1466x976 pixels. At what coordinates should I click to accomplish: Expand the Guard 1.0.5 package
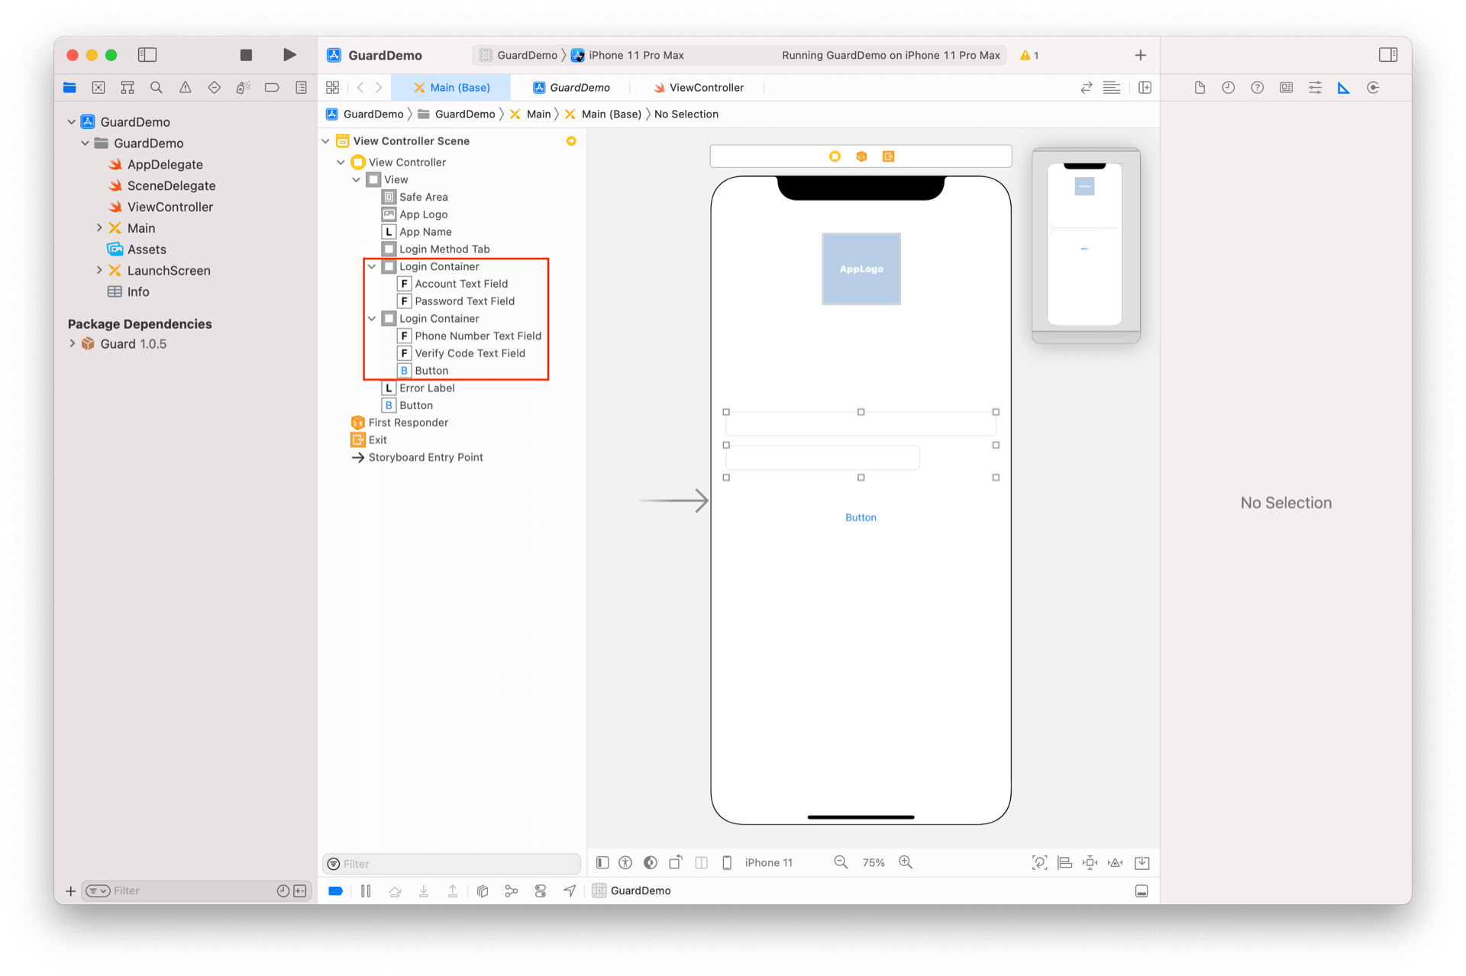coord(73,343)
